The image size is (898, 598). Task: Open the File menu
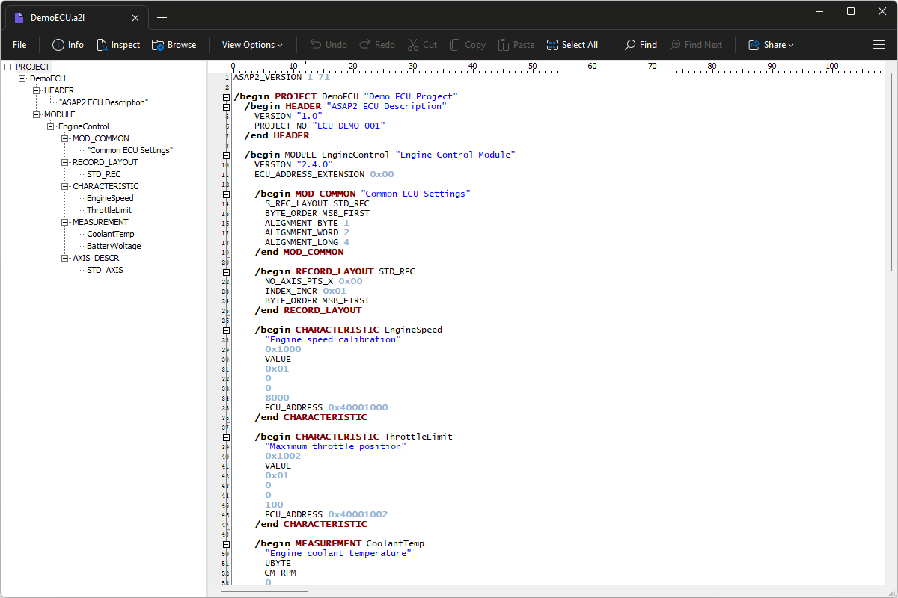(x=19, y=45)
